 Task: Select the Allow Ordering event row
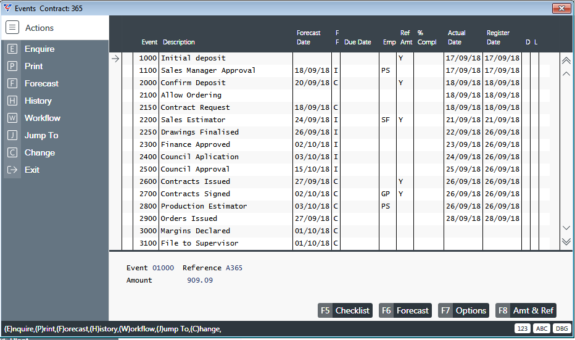coord(336,95)
